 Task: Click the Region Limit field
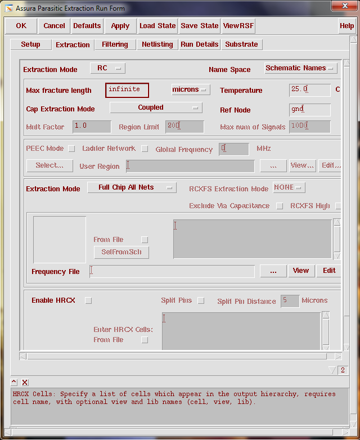tap(184, 127)
